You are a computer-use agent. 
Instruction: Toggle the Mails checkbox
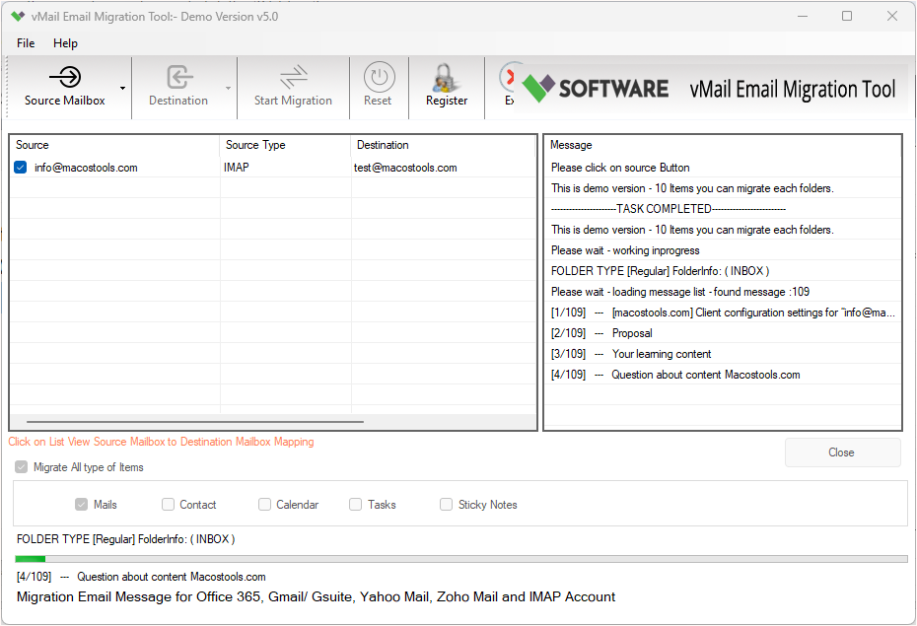pos(81,505)
